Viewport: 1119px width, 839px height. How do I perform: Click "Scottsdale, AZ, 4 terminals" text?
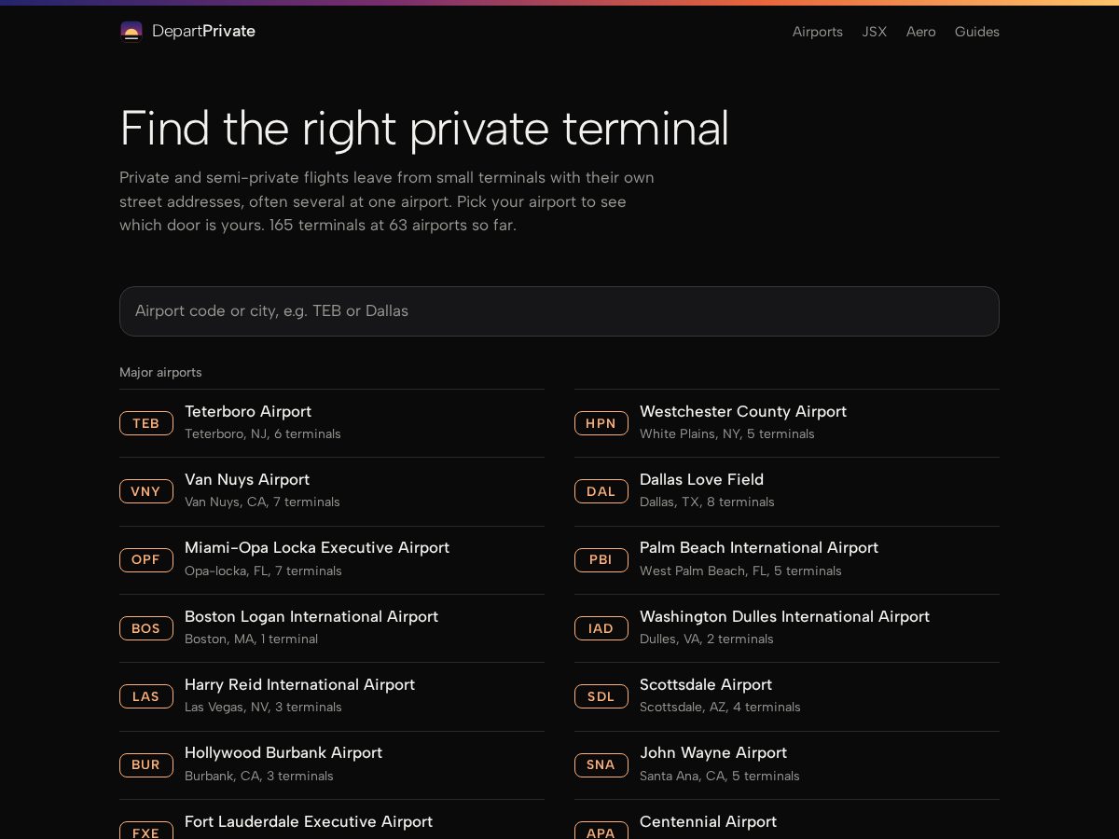point(720,708)
